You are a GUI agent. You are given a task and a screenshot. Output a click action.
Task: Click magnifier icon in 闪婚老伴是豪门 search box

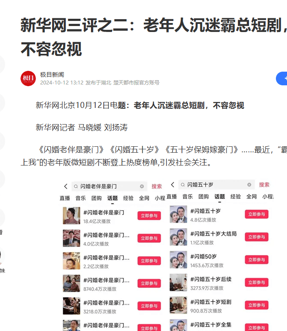(x=76, y=186)
